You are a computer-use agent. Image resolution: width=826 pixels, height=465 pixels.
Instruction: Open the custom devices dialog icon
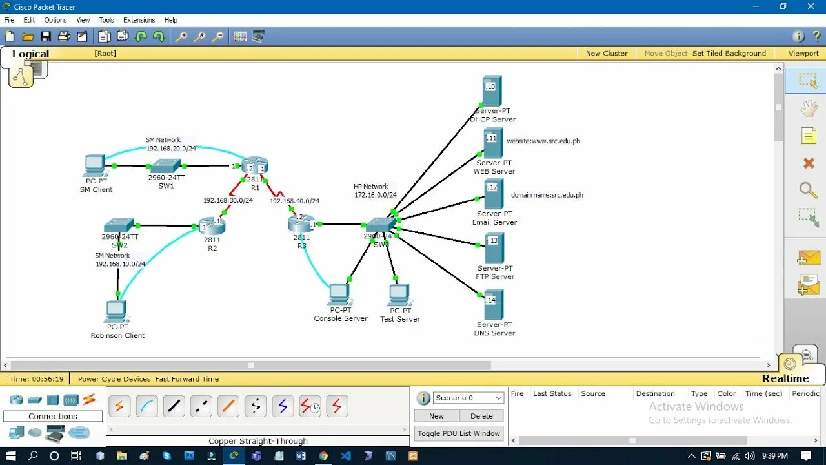[x=258, y=37]
